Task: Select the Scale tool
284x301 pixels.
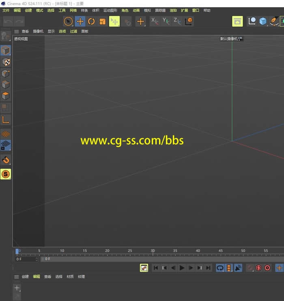Action: tap(103, 22)
